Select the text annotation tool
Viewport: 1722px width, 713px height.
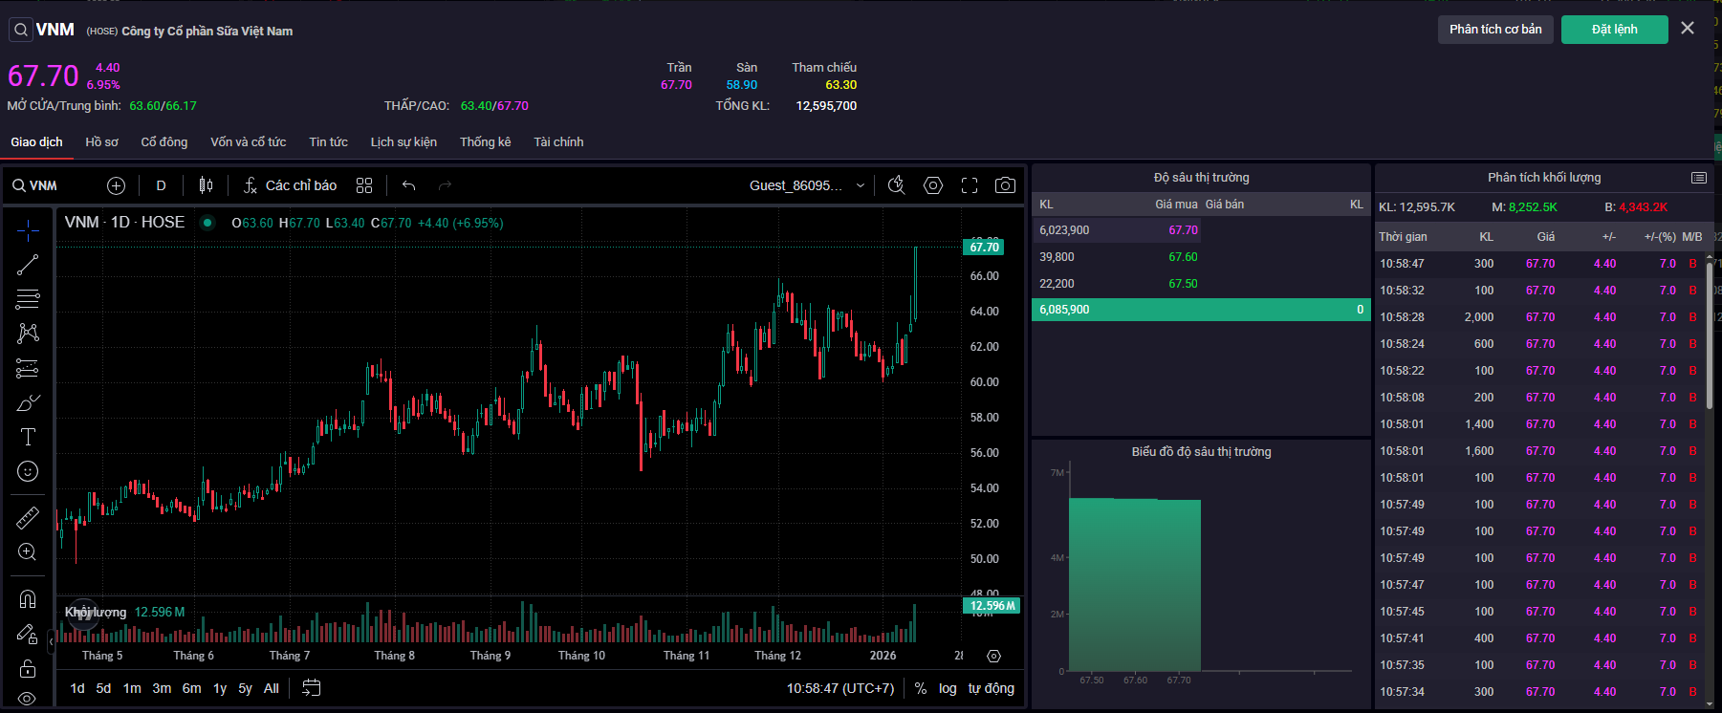(x=28, y=437)
